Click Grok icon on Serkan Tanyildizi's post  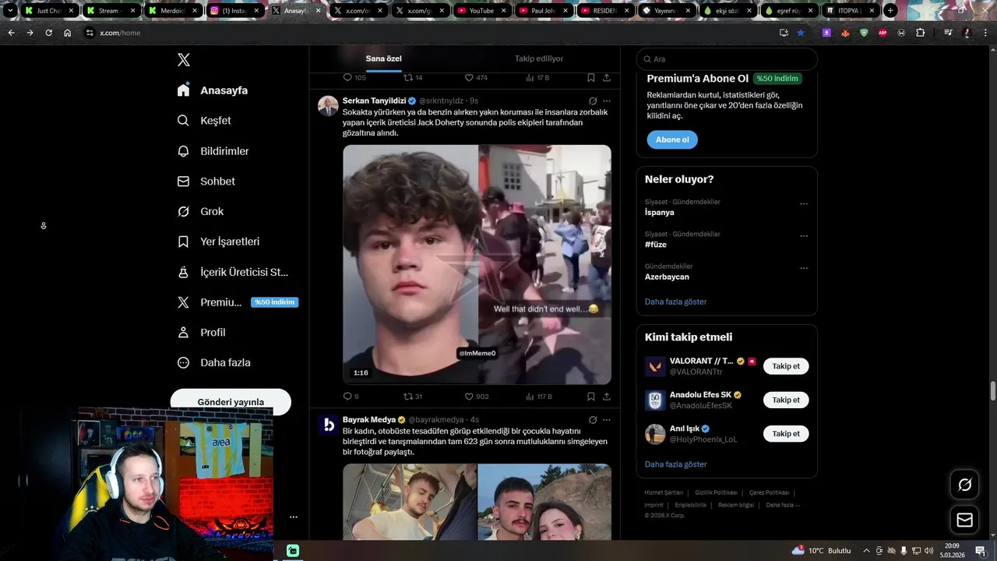click(x=593, y=101)
